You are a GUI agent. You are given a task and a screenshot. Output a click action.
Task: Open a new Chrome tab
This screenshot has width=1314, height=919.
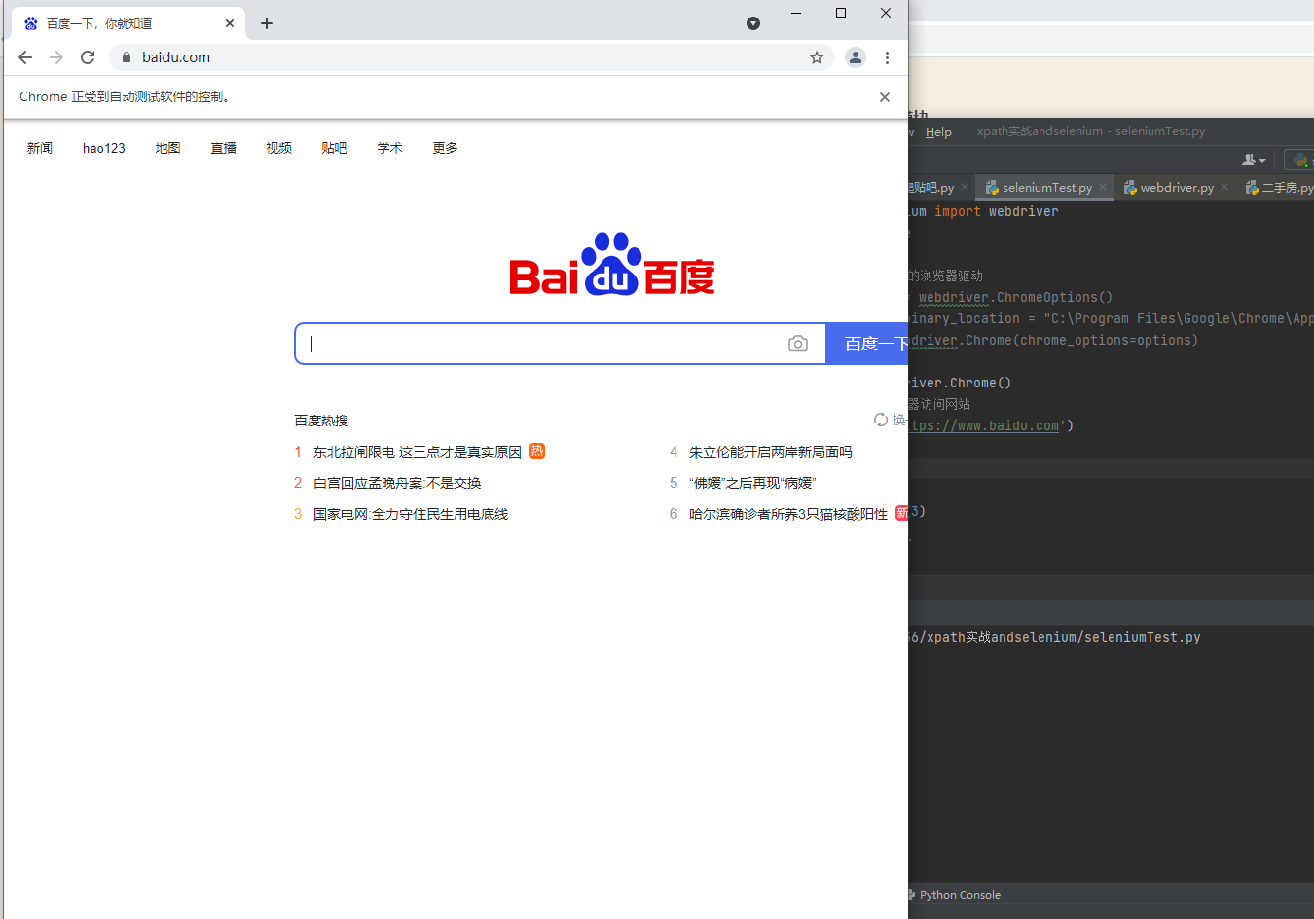coord(267,23)
